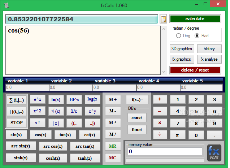230x168 pixels.
Task: Click the arc tan(x) button
Action: 85,146
